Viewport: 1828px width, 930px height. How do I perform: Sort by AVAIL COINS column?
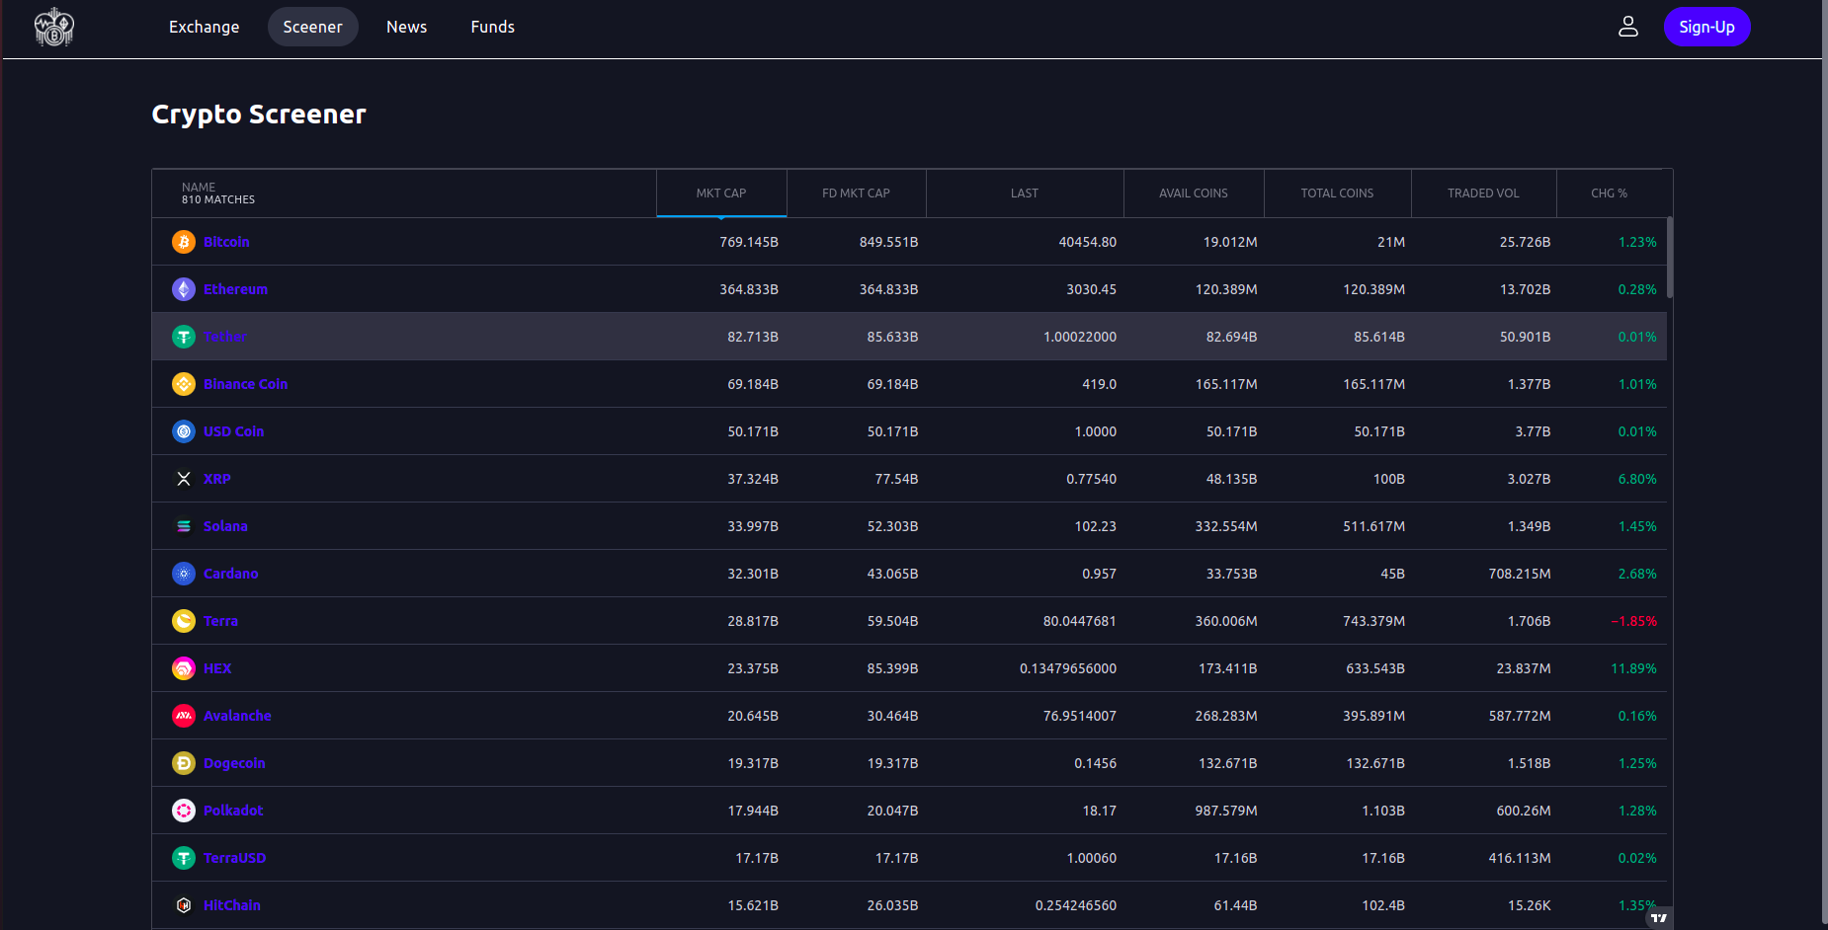(1194, 194)
